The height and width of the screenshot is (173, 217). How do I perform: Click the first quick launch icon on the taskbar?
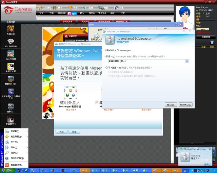(x=19, y=171)
